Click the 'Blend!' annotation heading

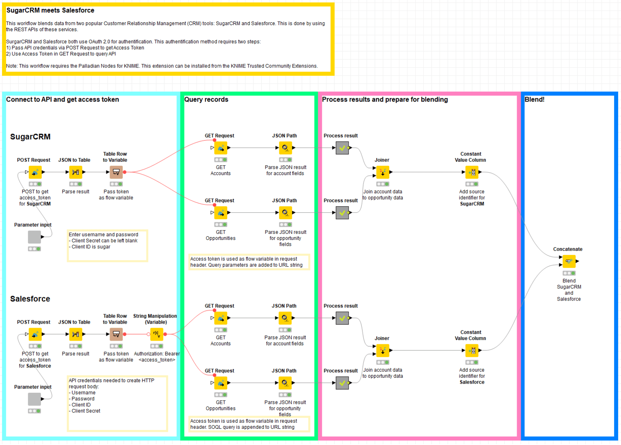pos(534,100)
